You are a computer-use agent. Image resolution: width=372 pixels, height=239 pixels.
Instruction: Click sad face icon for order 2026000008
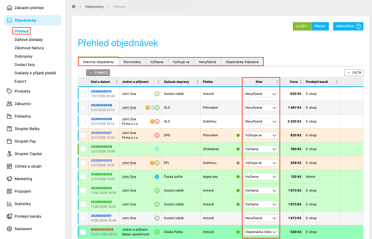157,121
